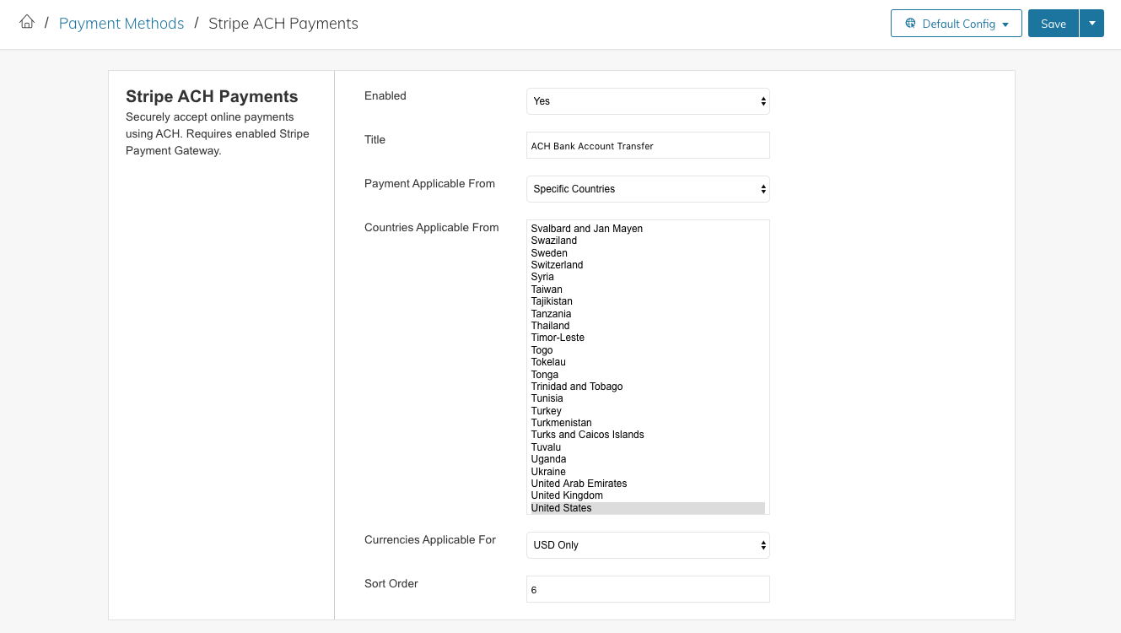
Task: Click the globe icon in Default Config button
Action: [910, 24]
